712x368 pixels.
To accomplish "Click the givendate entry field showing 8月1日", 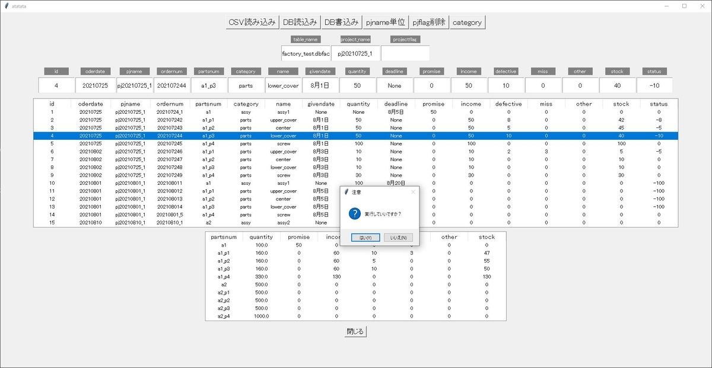I will tap(320, 85).
